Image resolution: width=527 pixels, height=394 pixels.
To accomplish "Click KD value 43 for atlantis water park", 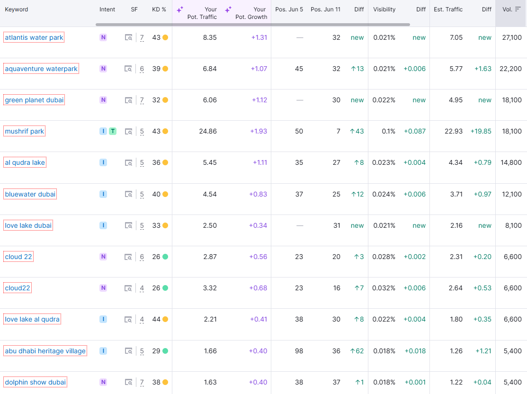I will point(156,37).
